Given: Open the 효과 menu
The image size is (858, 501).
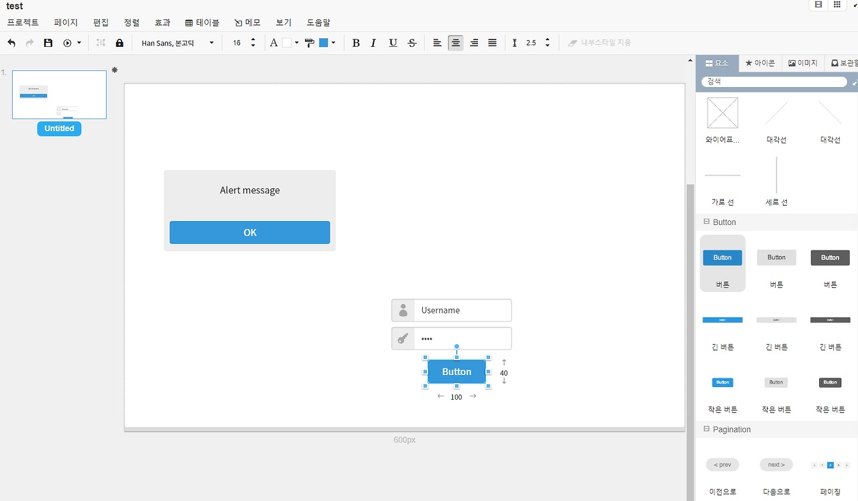Looking at the screenshot, I should pyautogui.click(x=163, y=23).
